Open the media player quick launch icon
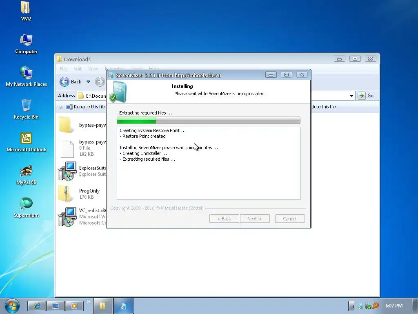Screen dimensions: 418x314 click(74, 306)
